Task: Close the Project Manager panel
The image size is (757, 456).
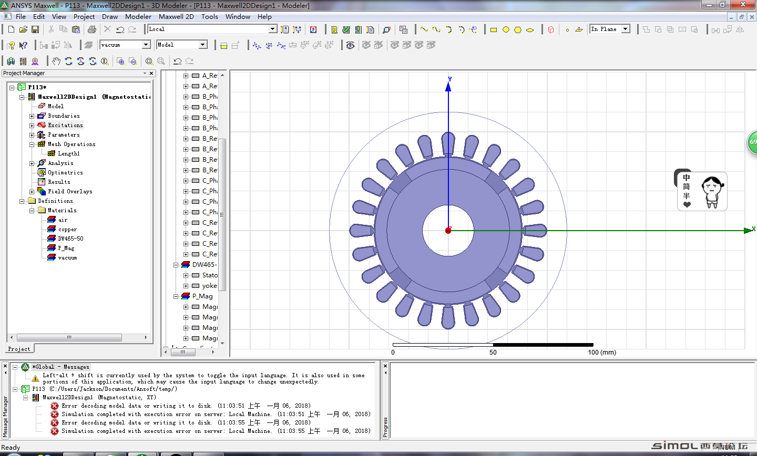Action: [x=151, y=74]
